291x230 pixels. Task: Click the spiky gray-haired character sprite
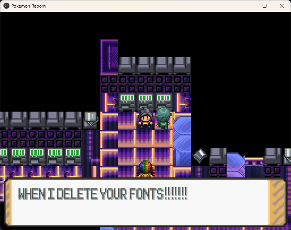(x=145, y=118)
